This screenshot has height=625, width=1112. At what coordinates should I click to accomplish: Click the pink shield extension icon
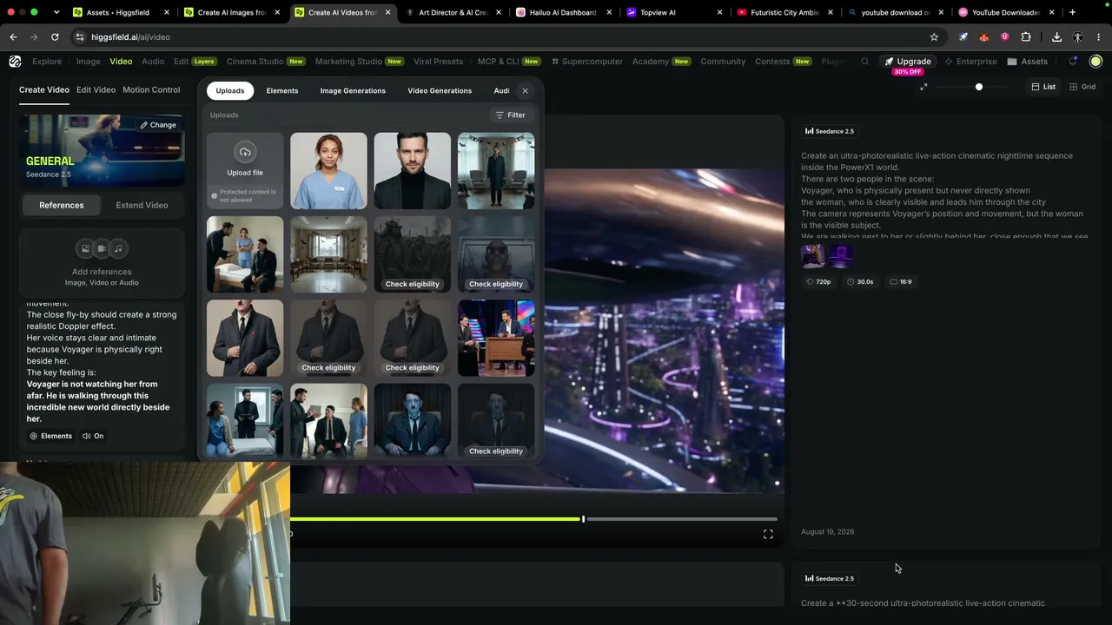tap(1005, 37)
